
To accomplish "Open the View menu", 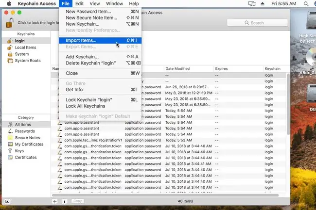I will click(94, 3).
